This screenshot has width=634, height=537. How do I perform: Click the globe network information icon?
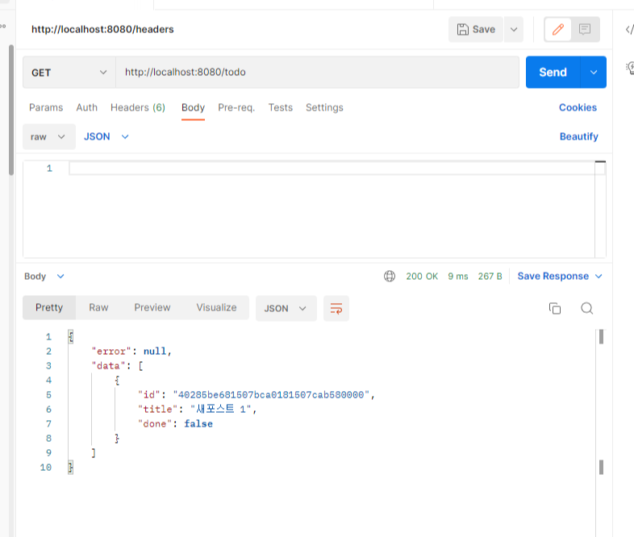[390, 277]
